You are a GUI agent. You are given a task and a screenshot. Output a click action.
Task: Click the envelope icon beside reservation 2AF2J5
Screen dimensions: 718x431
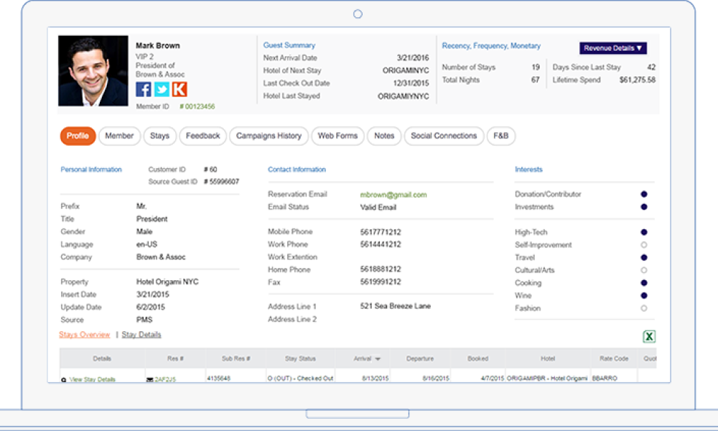tap(149, 379)
